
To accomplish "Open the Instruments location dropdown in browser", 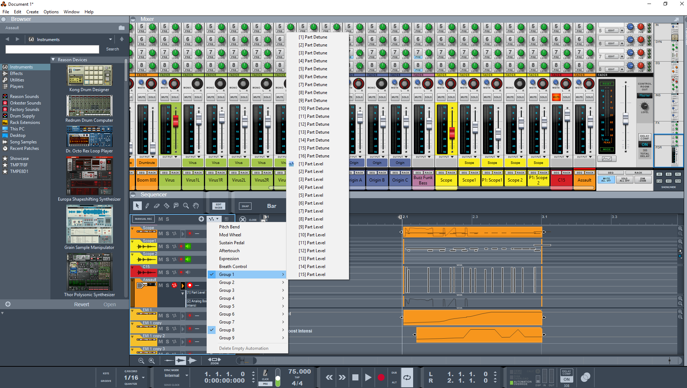I will tap(110, 39).
